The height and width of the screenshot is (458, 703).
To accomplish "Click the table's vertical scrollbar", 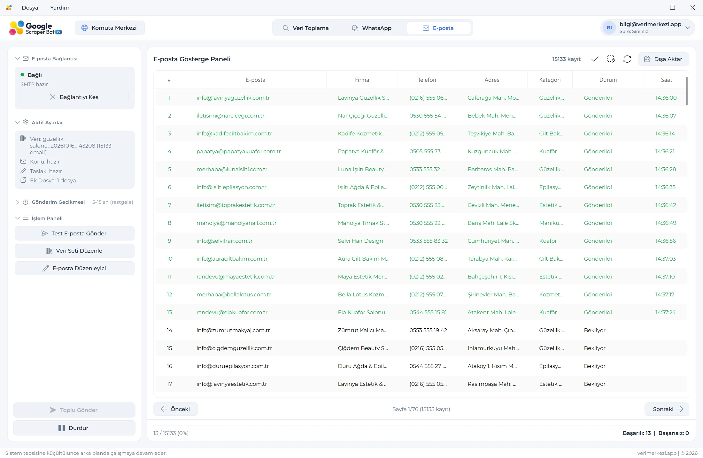I will click(x=687, y=91).
